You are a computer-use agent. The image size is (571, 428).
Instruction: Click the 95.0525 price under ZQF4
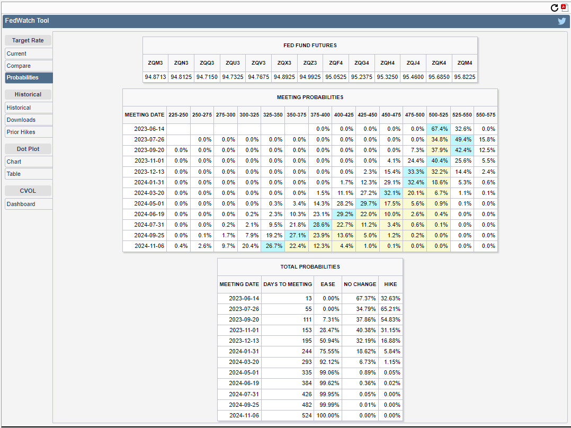336,77
